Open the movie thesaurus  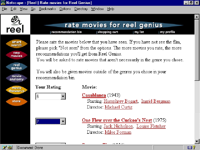pos(16,89)
